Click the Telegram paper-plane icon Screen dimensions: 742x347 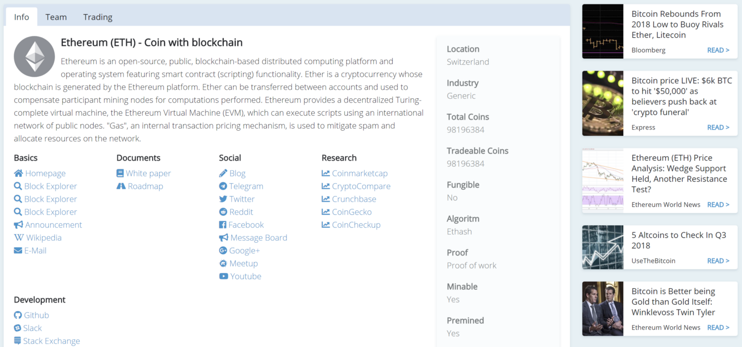coord(223,186)
